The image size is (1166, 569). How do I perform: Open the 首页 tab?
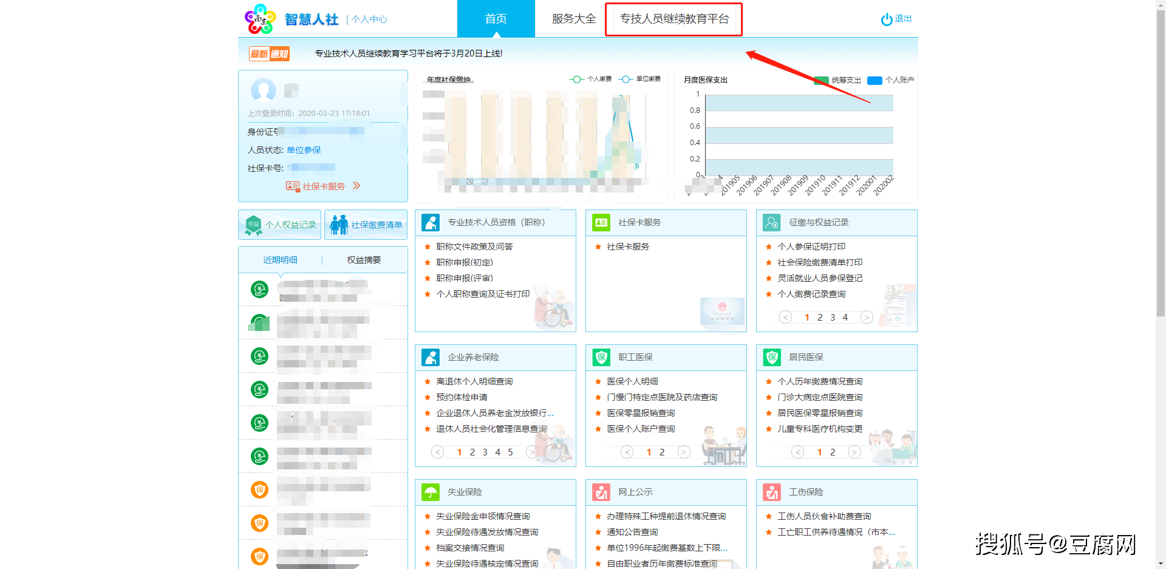[x=496, y=19]
